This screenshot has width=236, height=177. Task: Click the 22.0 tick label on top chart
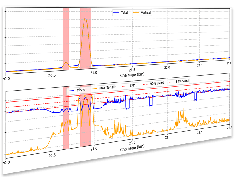(x=167, y=68)
